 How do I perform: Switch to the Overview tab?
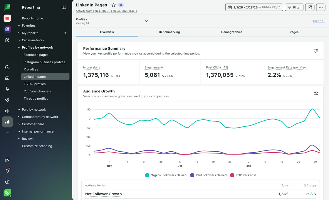tap(107, 32)
